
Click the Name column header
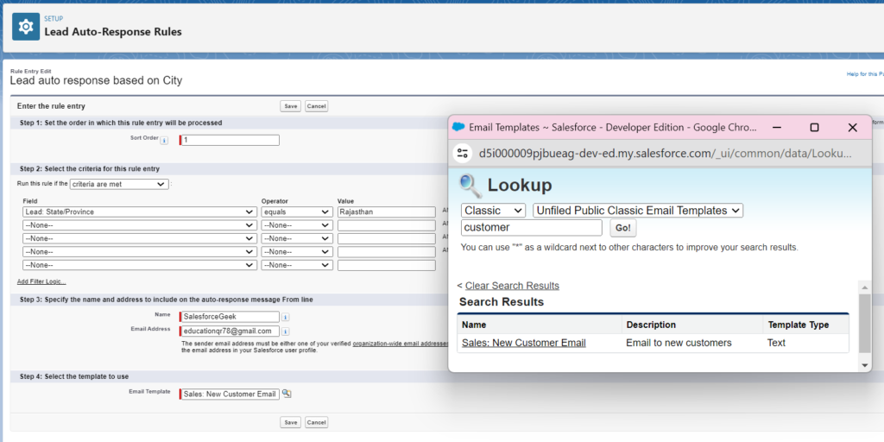[x=474, y=325]
